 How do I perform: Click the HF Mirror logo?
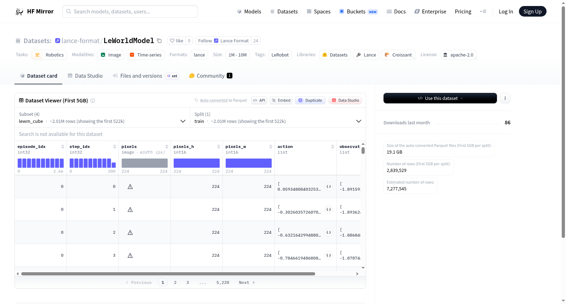click(35, 11)
